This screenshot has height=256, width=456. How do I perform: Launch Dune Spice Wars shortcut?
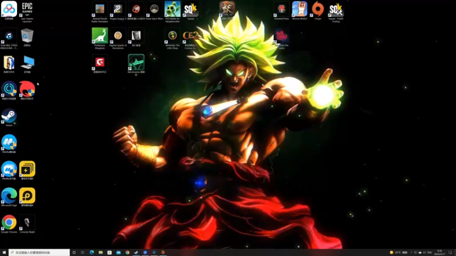pos(154,11)
